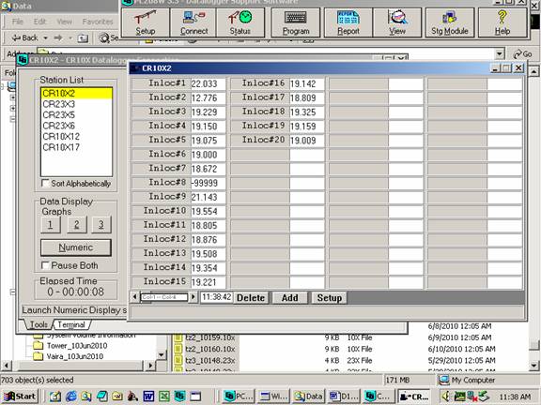Switch to Terminal tab
Screen dimensions: 541x405
(71, 324)
